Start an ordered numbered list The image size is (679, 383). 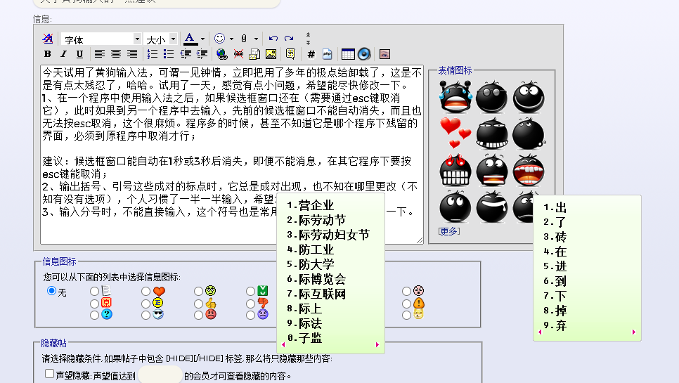(x=153, y=54)
